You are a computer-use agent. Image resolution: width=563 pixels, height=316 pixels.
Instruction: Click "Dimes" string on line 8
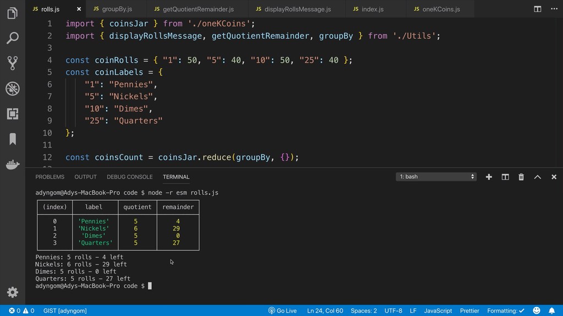pyautogui.click(x=131, y=109)
